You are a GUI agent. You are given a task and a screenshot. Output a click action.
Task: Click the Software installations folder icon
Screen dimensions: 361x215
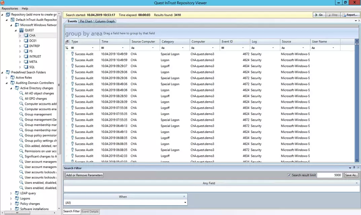pyautogui.click(x=17, y=209)
